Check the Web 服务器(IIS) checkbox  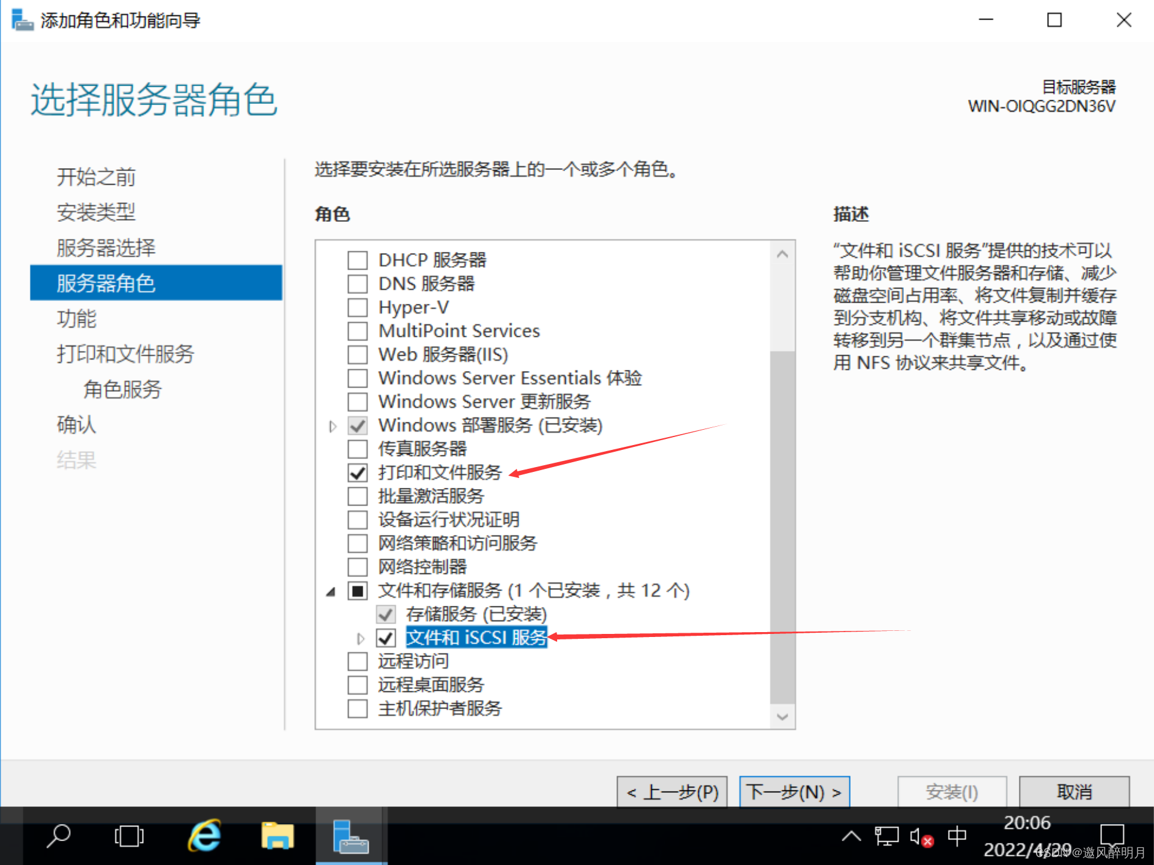358,355
